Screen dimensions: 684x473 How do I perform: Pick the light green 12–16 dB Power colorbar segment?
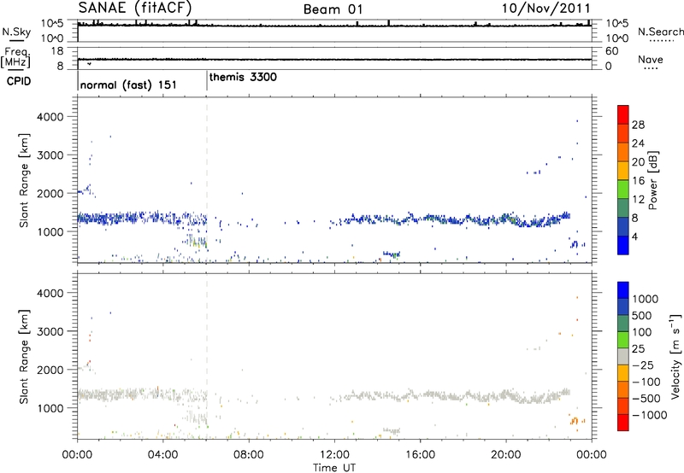[623, 190]
